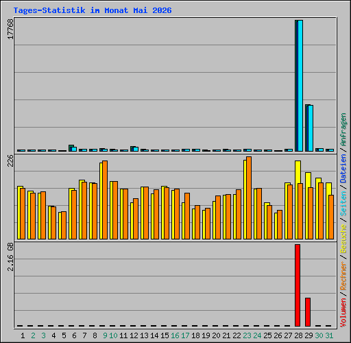Click the Volumen legend label
Screen dimensions: 351x343
(343, 313)
